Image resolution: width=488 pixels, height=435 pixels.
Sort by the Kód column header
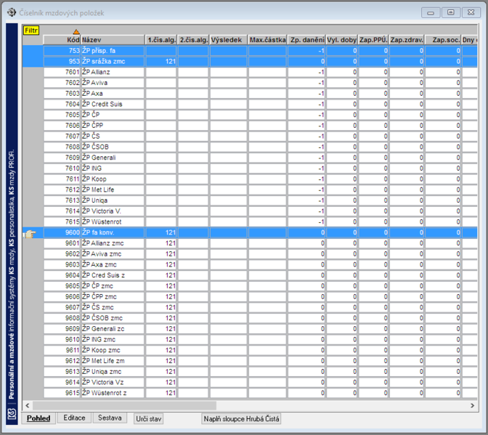coord(62,40)
